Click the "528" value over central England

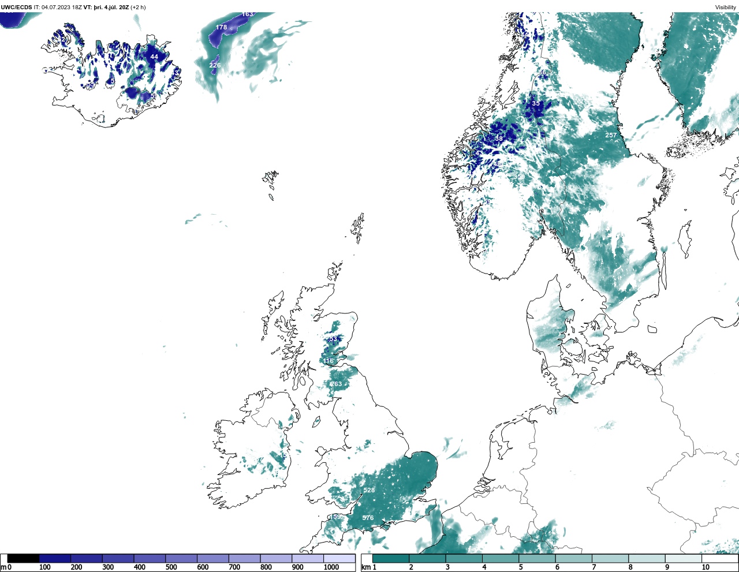click(x=369, y=490)
